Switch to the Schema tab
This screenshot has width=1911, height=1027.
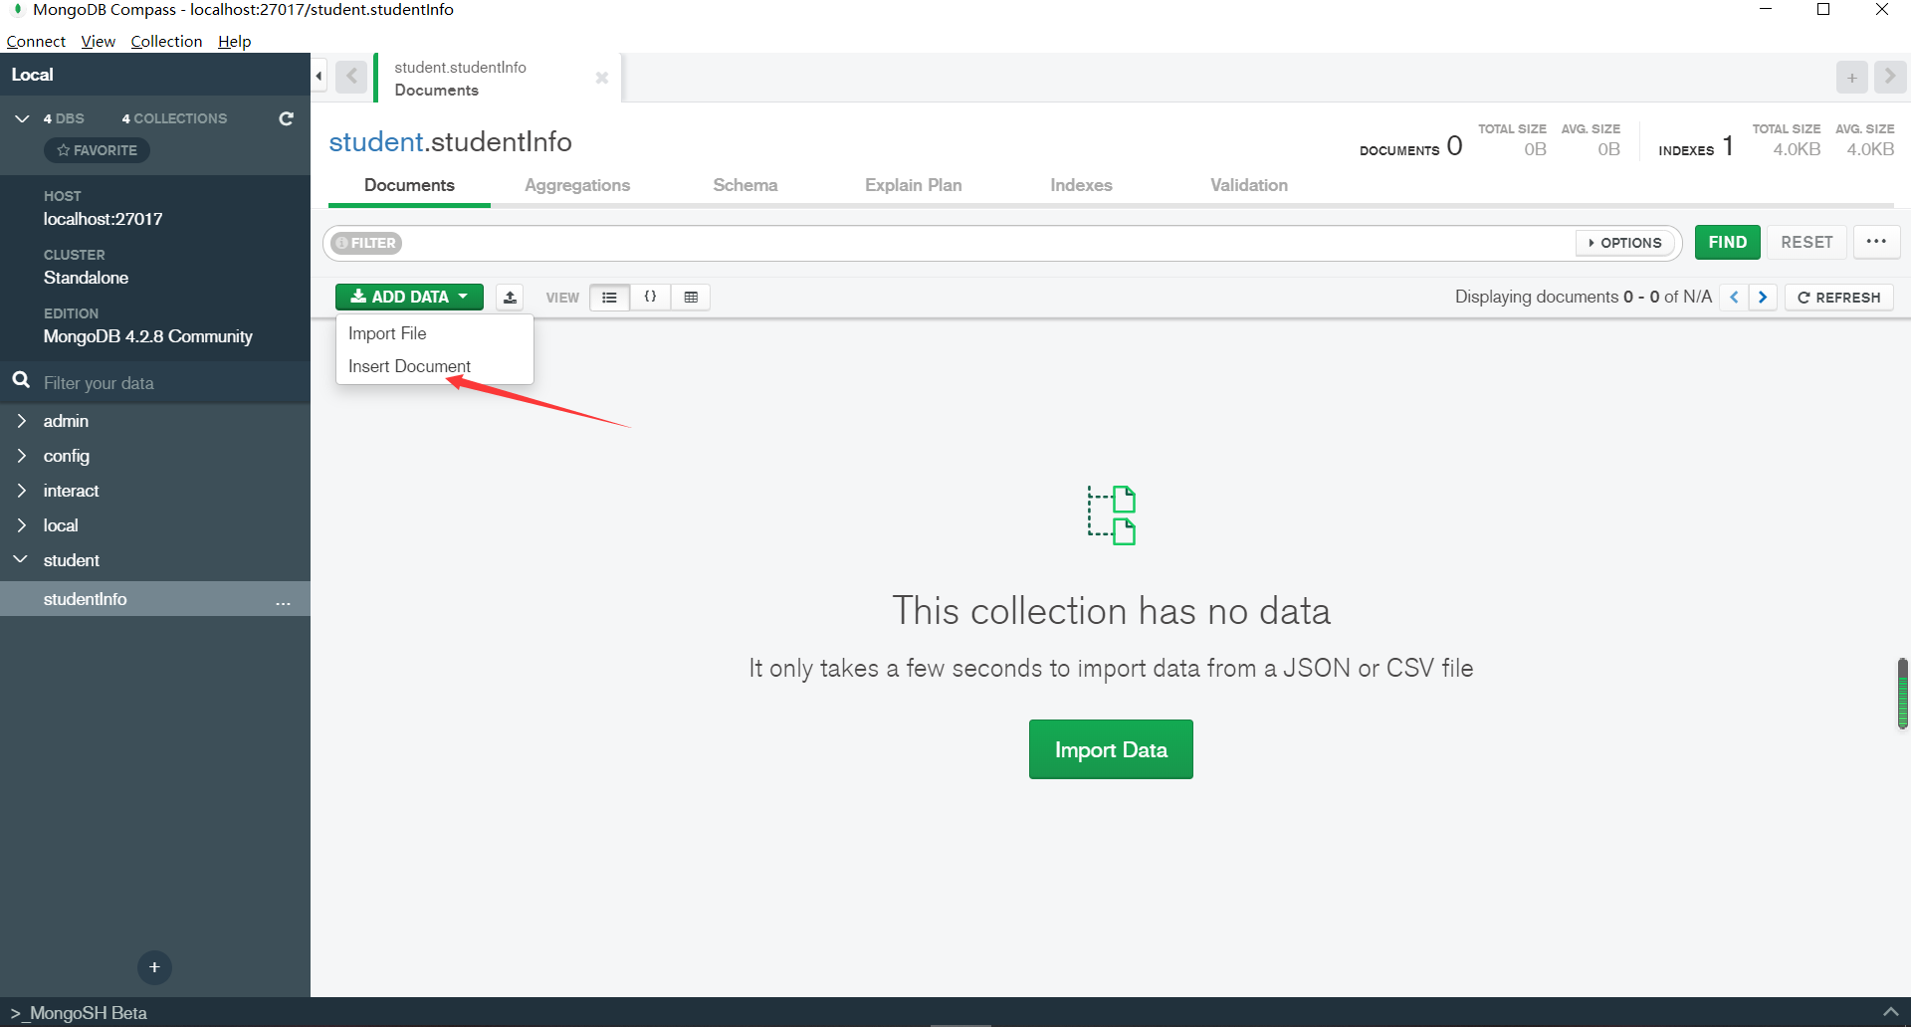[x=744, y=185]
